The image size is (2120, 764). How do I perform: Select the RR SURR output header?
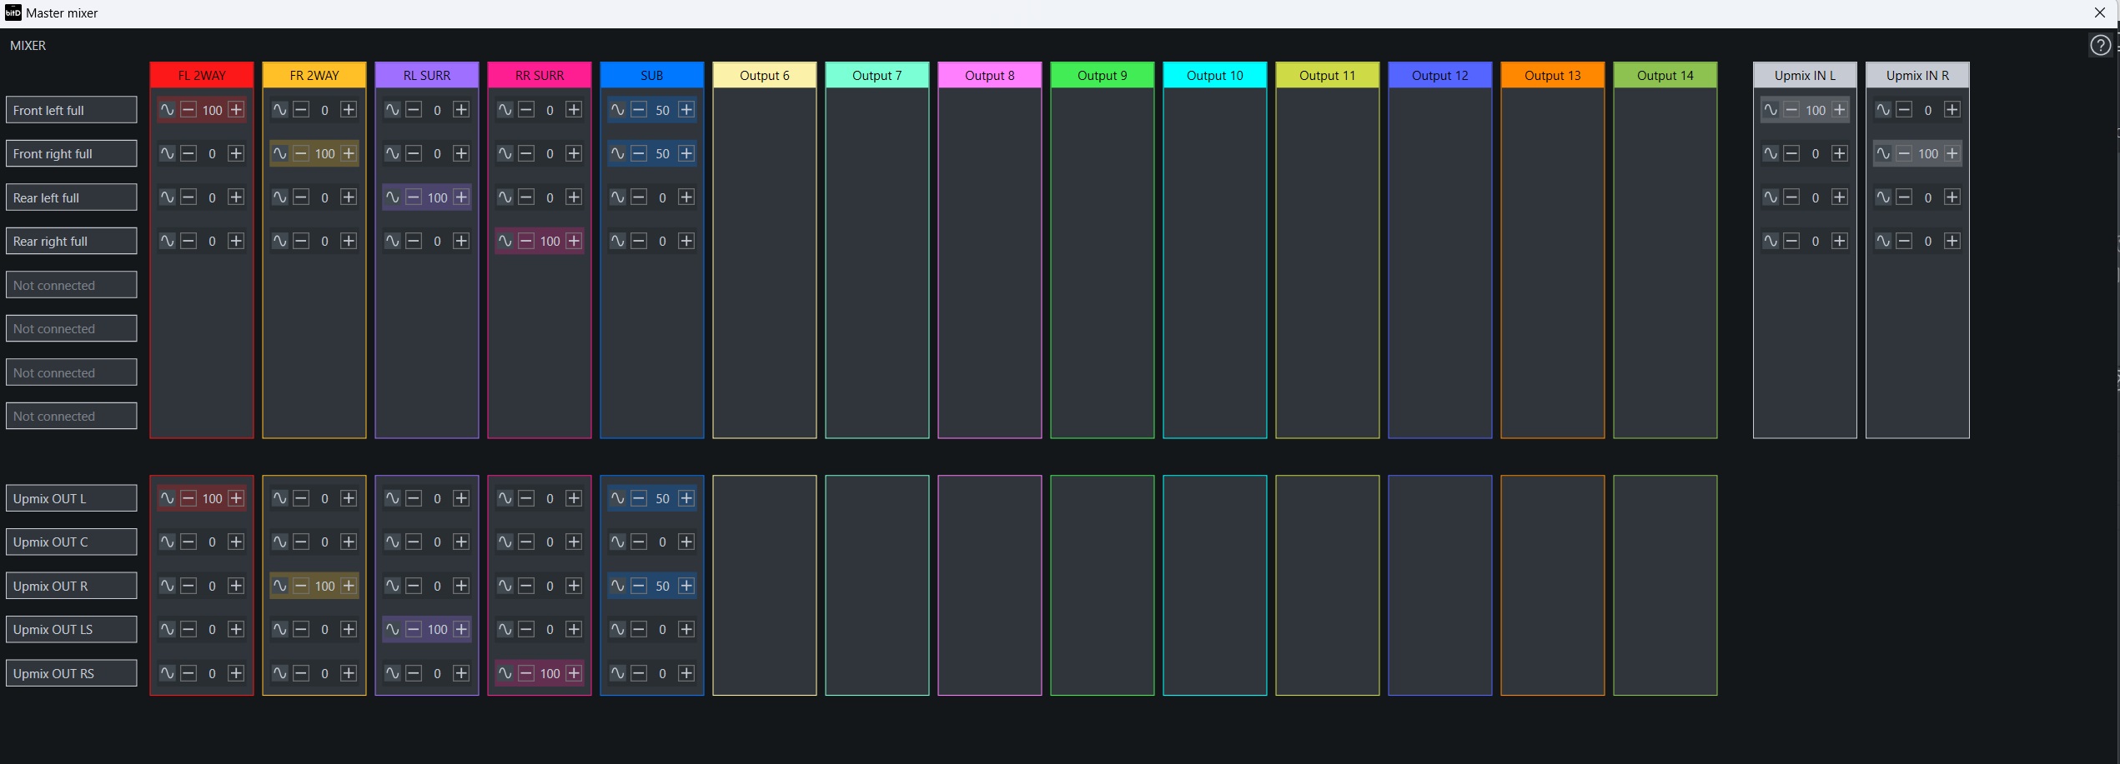pyautogui.click(x=540, y=75)
